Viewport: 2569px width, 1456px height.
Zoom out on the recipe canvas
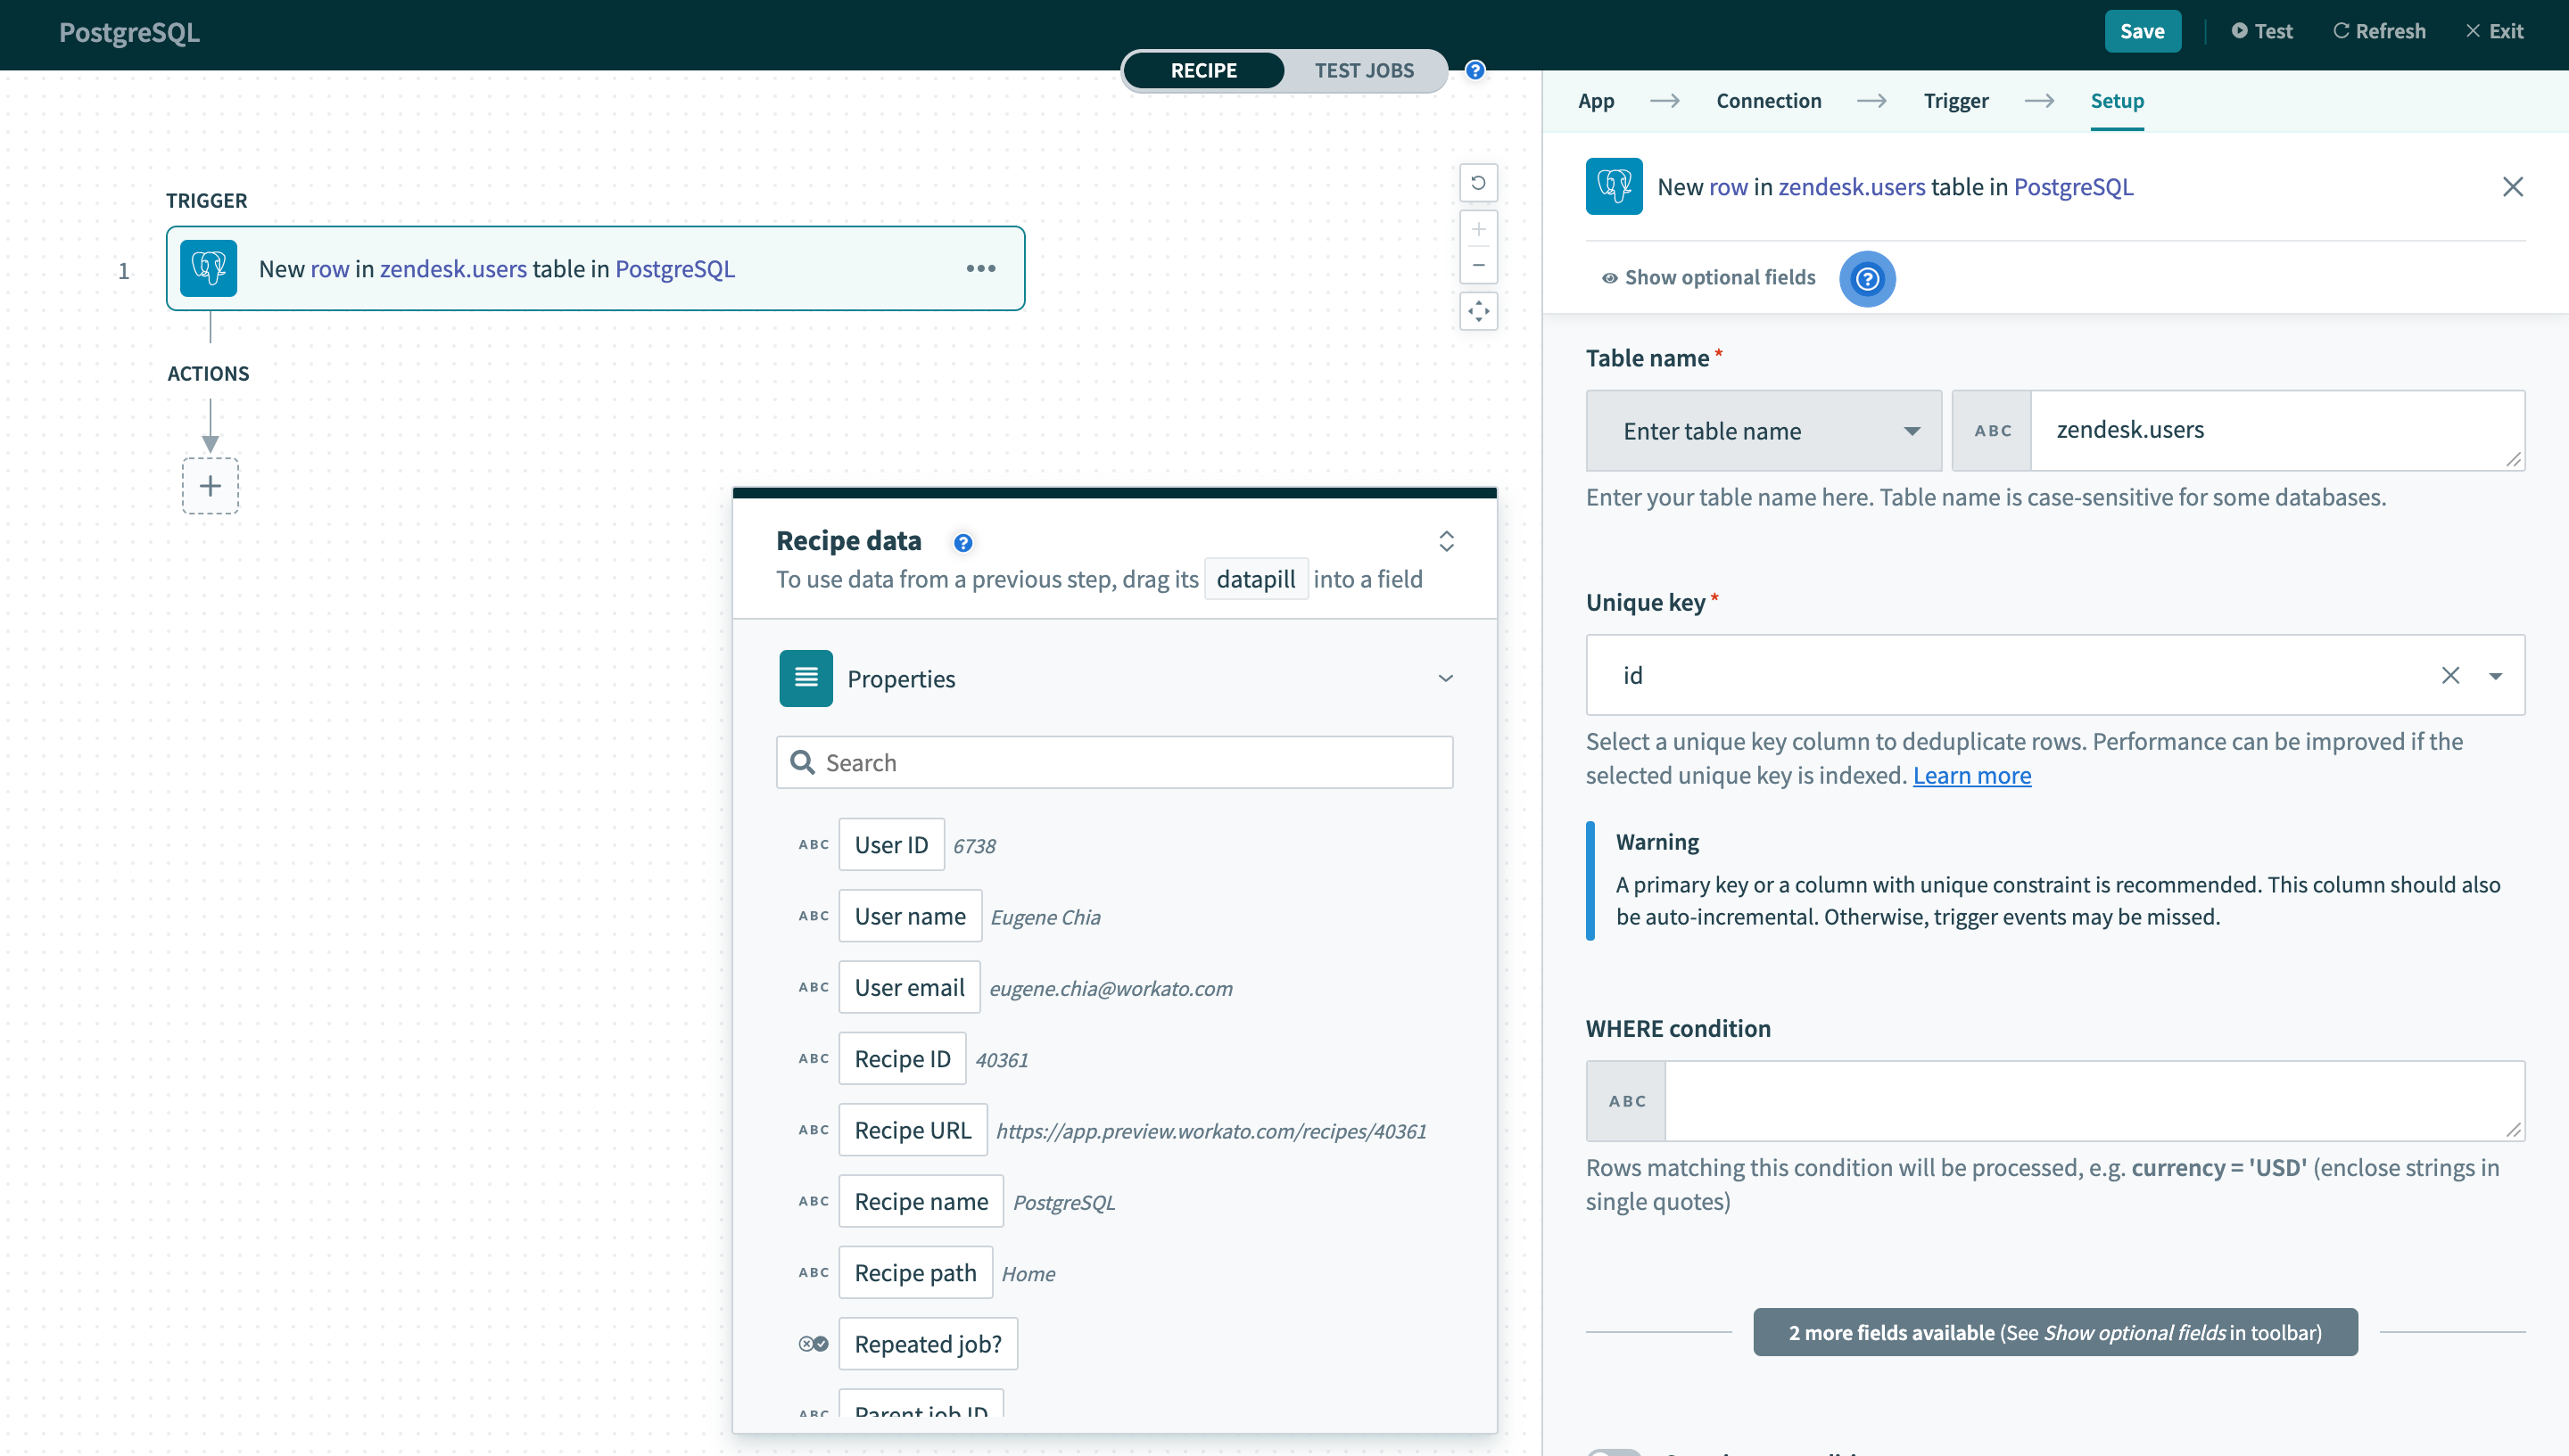pos(1477,266)
